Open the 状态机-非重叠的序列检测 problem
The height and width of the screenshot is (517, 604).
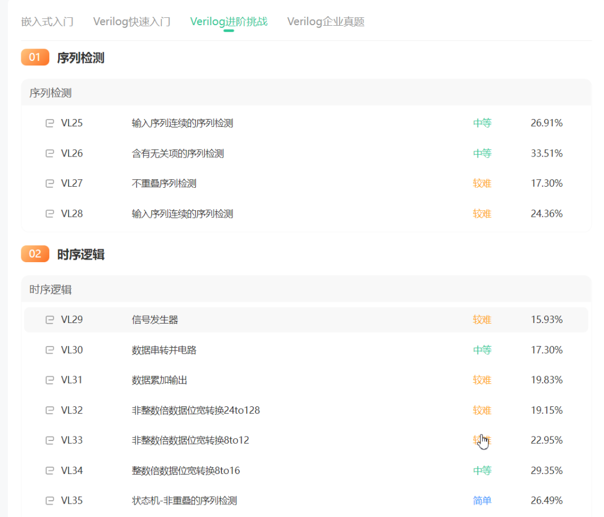pyautogui.click(x=179, y=500)
